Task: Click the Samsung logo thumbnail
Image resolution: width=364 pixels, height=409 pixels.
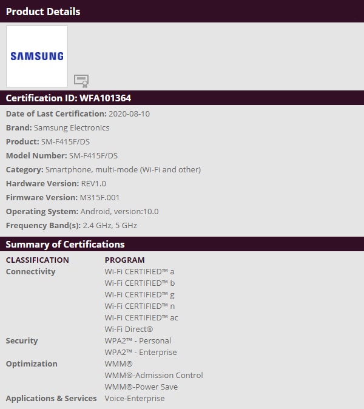Action: click(x=37, y=56)
